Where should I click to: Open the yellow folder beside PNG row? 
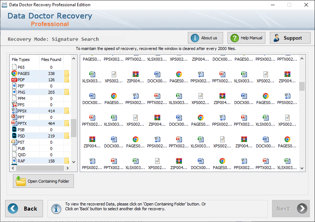pos(67,92)
